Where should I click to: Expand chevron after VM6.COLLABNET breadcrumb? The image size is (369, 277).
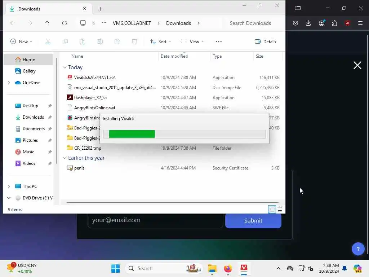coord(159,23)
